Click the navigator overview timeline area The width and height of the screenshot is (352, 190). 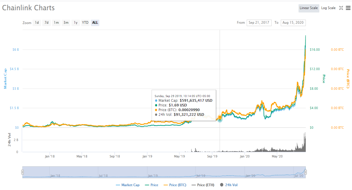(164, 172)
